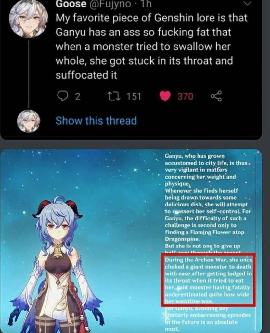View the 370 likes count
This screenshot has width=270, height=333.
point(185,96)
